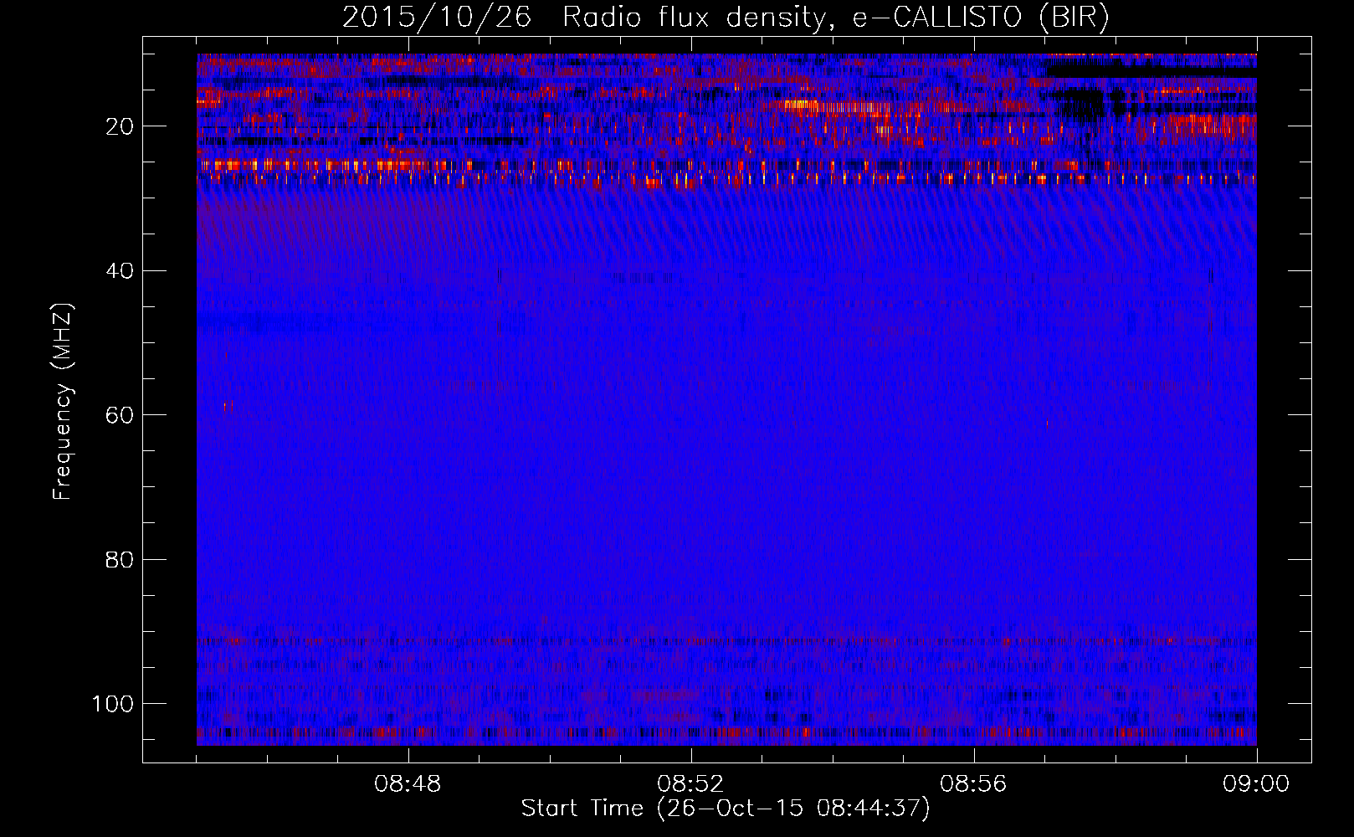The image size is (1354, 837).
Task: Click the '08:48' time tick label
Action: (408, 784)
